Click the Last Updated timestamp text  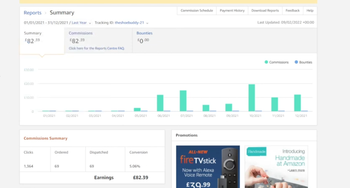pyautogui.click(x=286, y=22)
